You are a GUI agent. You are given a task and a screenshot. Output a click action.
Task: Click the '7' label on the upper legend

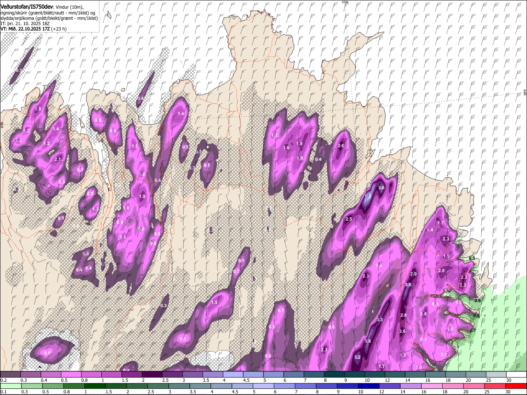click(304, 380)
